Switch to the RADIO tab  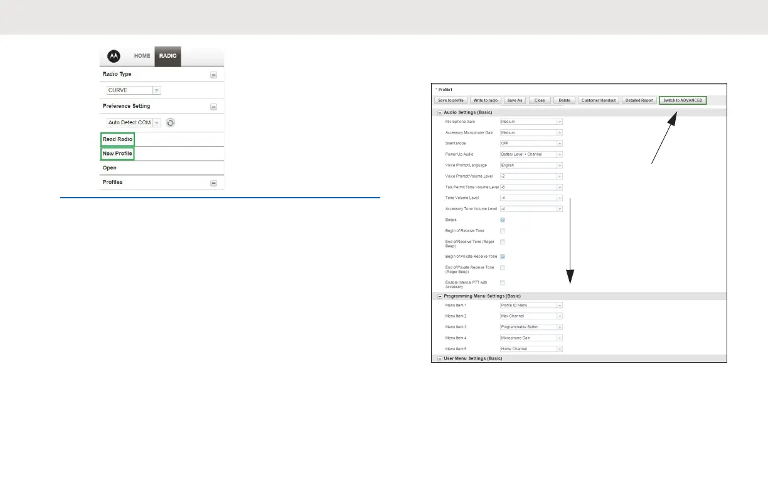[x=168, y=56]
